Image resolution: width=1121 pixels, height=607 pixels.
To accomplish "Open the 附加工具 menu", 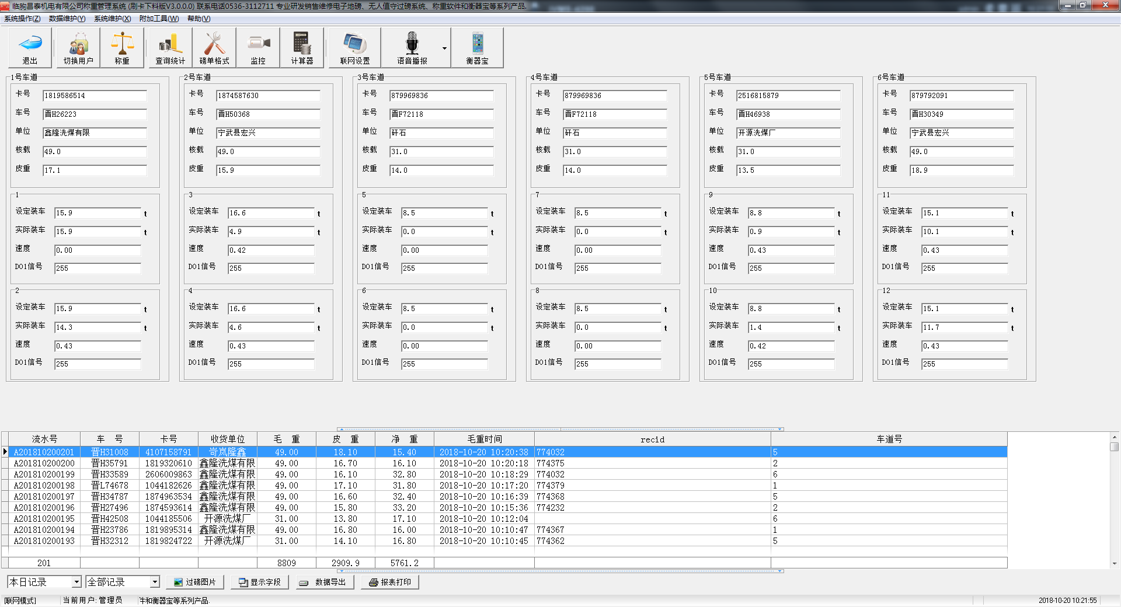I will pos(159,19).
